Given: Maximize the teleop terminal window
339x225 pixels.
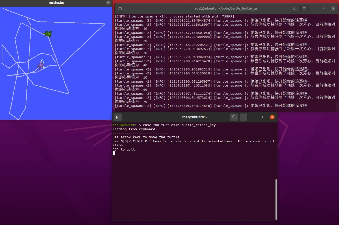Looking at the screenshot, I should pos(263,117).
